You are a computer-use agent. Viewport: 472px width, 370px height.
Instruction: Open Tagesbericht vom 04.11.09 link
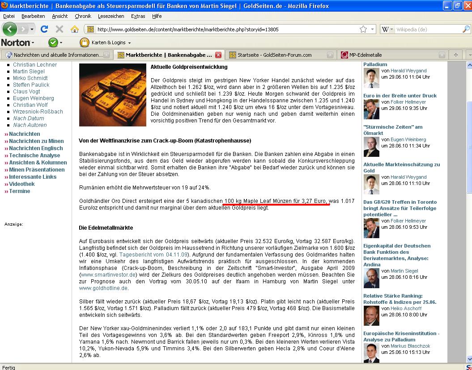(153, 255)
